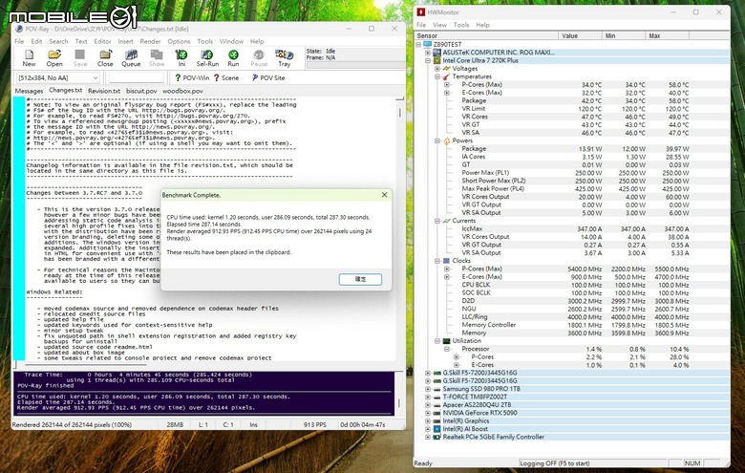Open HWMonitor View menu
The width and height of the screenshot is (745, 473).
click(x=439, y=25)
